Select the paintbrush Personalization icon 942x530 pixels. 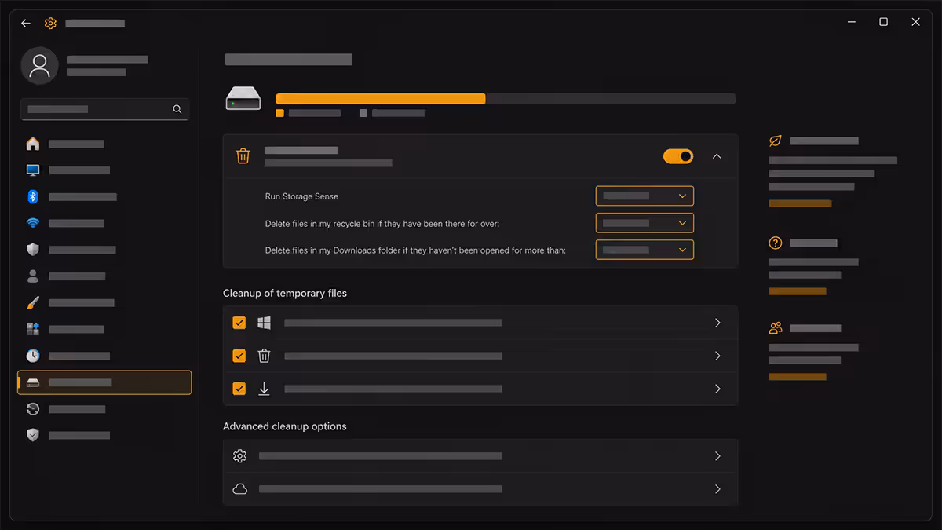[x=33, y=302]
